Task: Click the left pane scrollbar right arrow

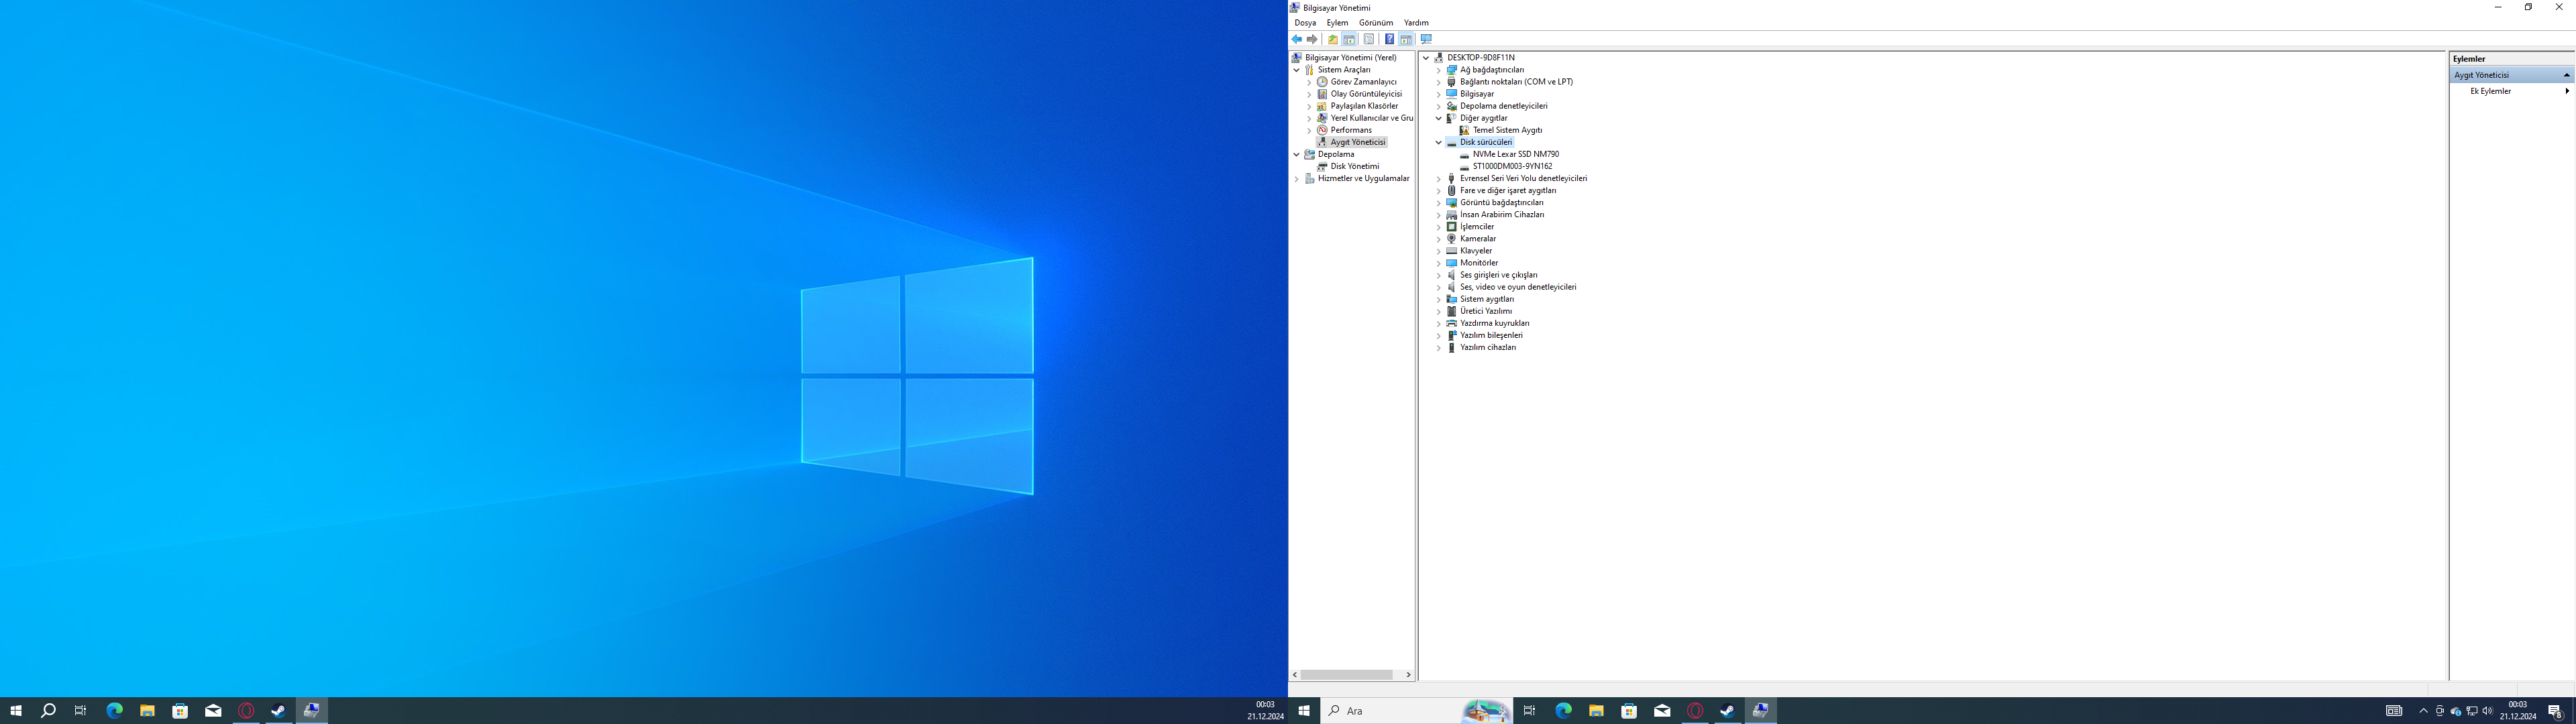Action: pyautogui.click(x=1408, y=675)
